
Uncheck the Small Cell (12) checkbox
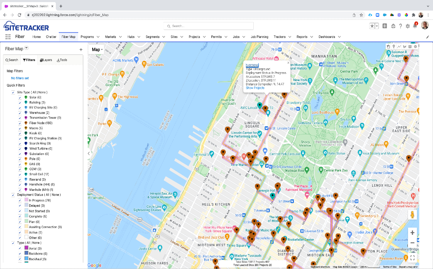(x=20, y=174)
